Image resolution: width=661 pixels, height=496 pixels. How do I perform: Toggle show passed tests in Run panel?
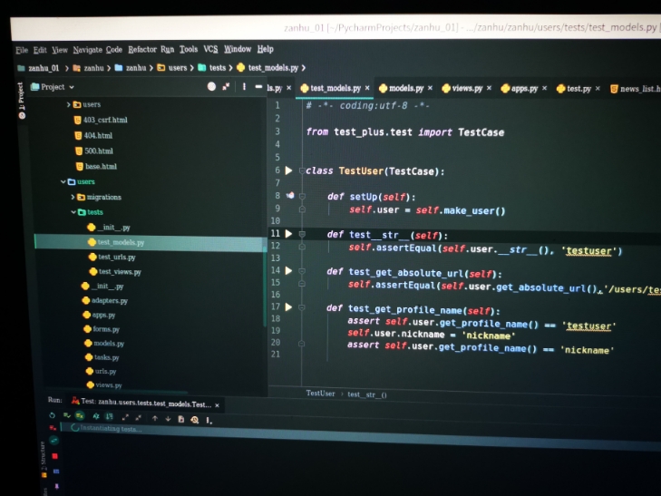[x=66, y=416]
